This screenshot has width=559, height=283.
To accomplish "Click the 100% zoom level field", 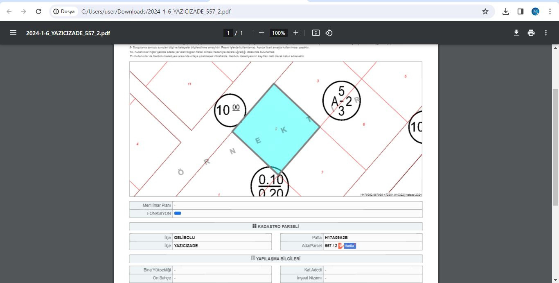I will click(278, 33).
